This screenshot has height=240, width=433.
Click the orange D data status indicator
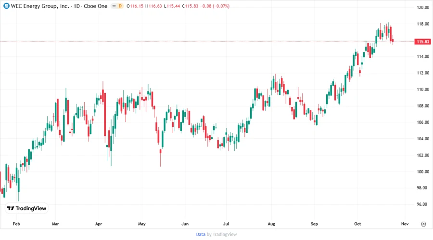[x=120, y=6]
